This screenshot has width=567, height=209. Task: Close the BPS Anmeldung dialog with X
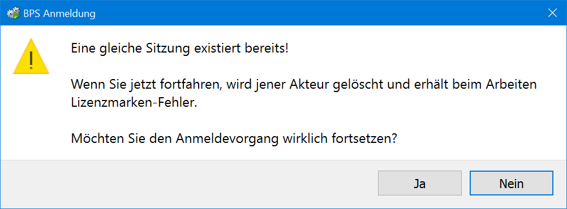(x=552, y=14)
